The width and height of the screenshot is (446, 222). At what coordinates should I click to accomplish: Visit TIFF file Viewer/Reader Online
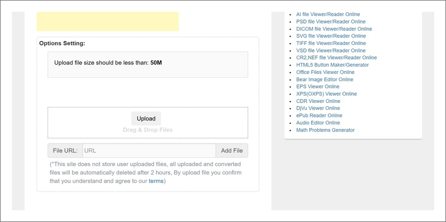tap(331, 43)
